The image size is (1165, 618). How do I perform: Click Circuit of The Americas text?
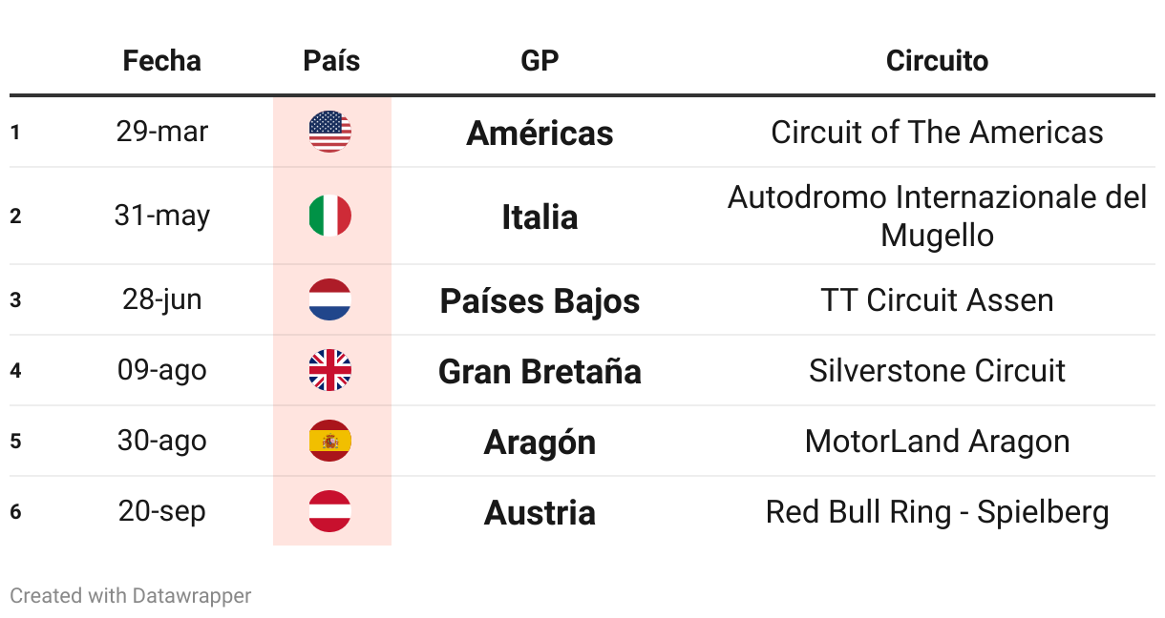937,132
